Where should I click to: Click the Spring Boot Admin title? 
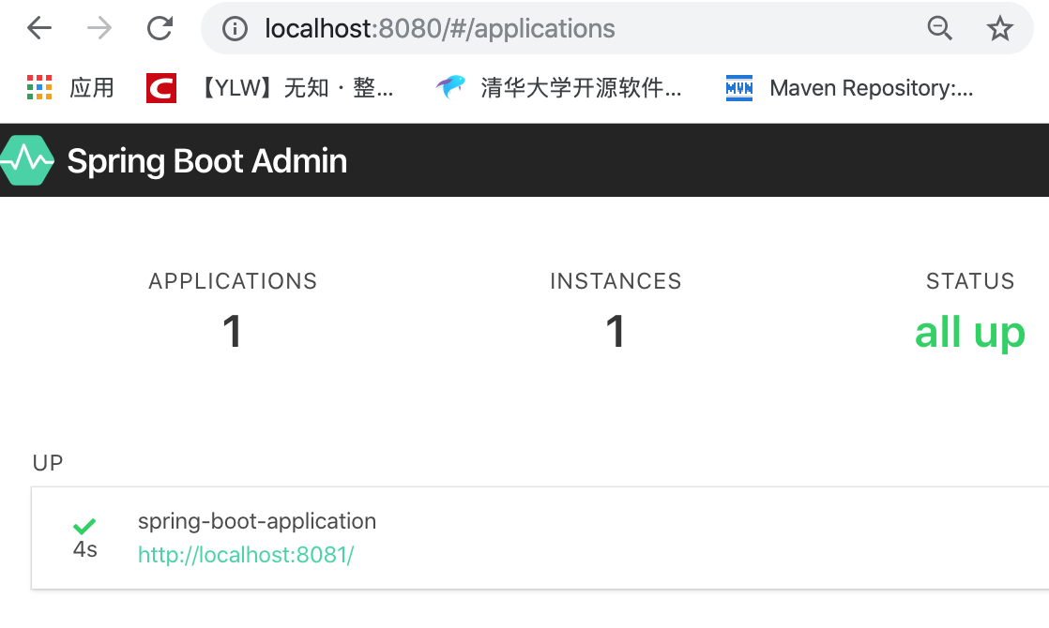pos(207,161)
